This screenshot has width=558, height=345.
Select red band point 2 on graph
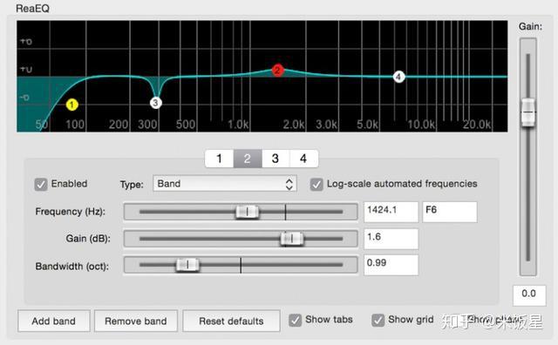point(277,70)
